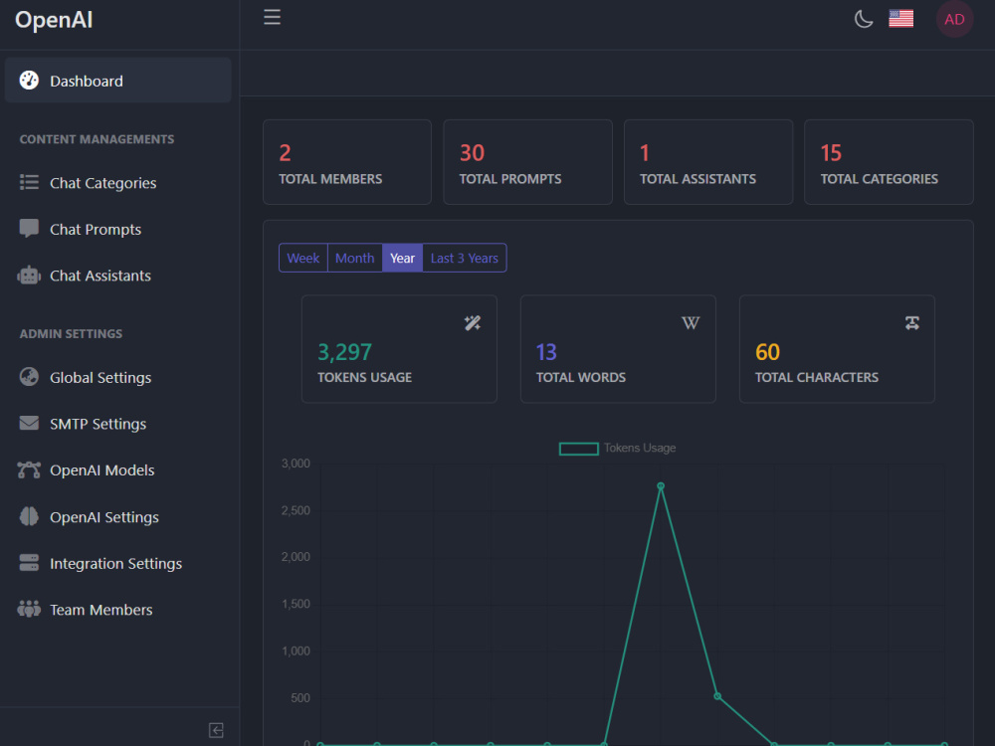995x746 pixels.
Task: Click the Chat Assistants robot icon
Action: tap(29, 276)
